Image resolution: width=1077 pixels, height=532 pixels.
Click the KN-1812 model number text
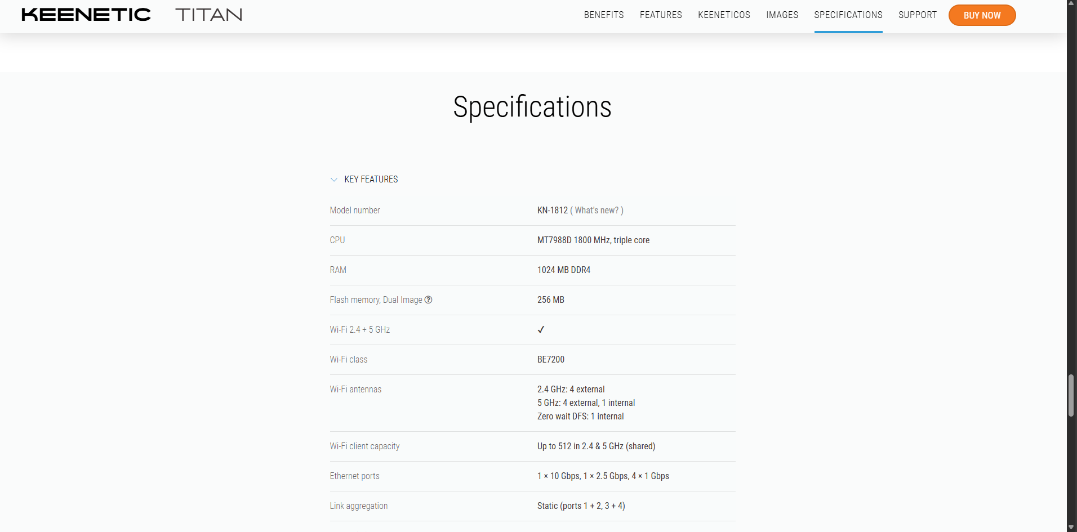[x=552, y=211]
